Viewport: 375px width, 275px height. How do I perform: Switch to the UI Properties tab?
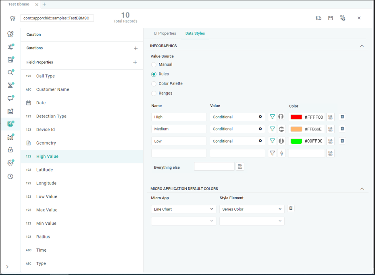[x=165, y=33]
